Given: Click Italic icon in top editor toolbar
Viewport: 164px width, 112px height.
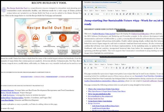Looking at the screenshot, I should [x=88, y=14].
